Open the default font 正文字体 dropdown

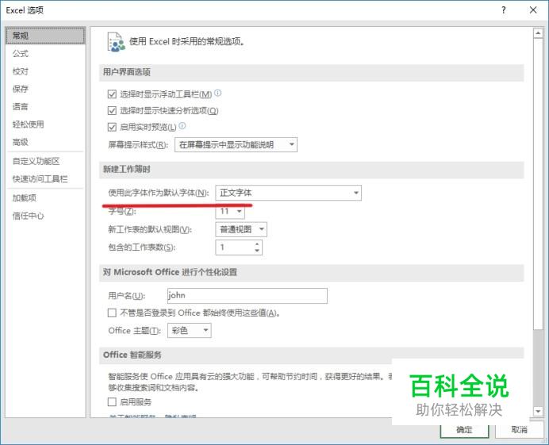click(x=289, y=193)
